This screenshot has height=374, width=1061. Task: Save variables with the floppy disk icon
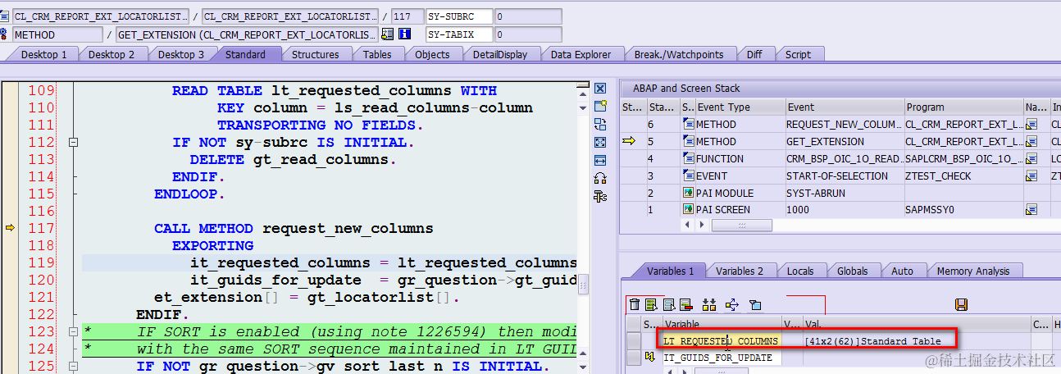click(962, 305)
